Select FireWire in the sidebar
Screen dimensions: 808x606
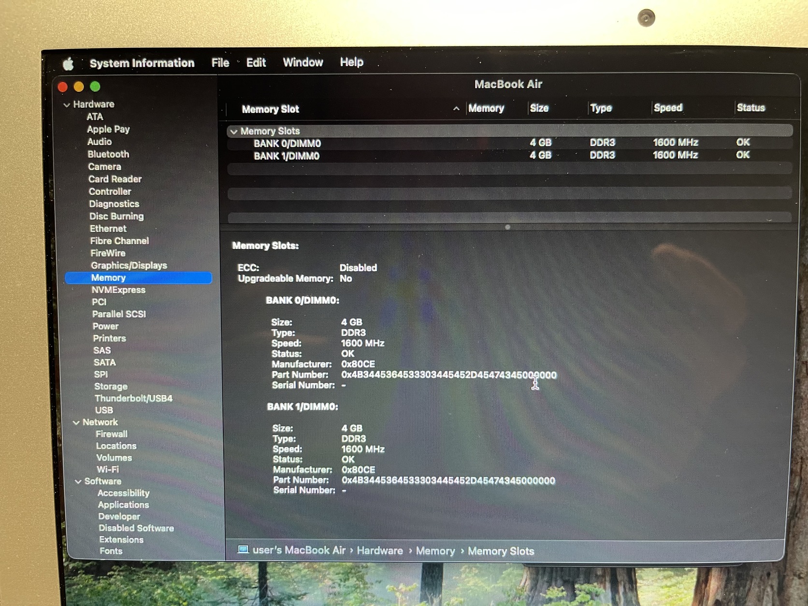click(108, 253)
